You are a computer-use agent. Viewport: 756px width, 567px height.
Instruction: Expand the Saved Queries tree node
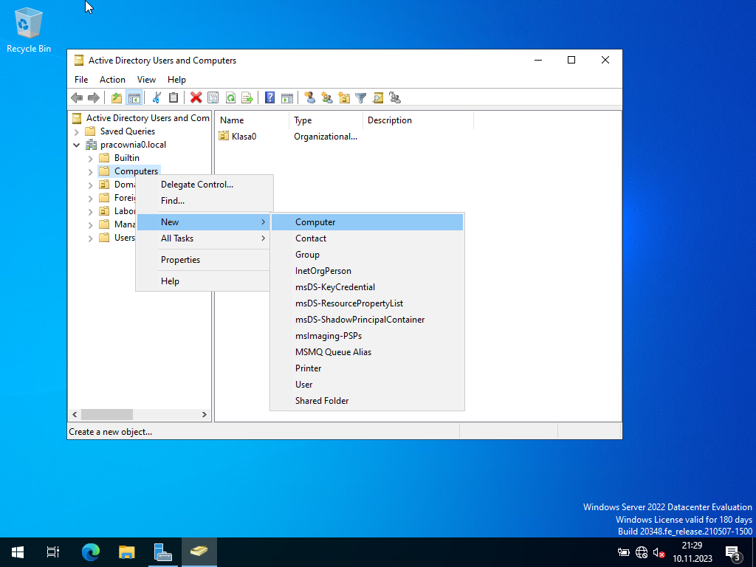pos(77,131)
